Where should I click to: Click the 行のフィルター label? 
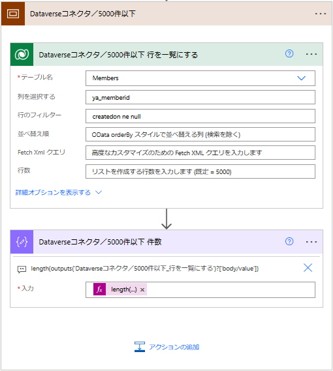pos(39,115)
